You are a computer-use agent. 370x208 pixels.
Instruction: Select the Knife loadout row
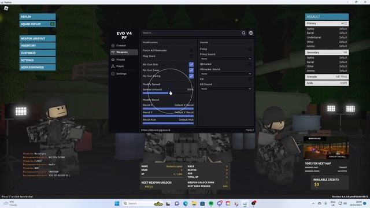click(x=327, y=83)
